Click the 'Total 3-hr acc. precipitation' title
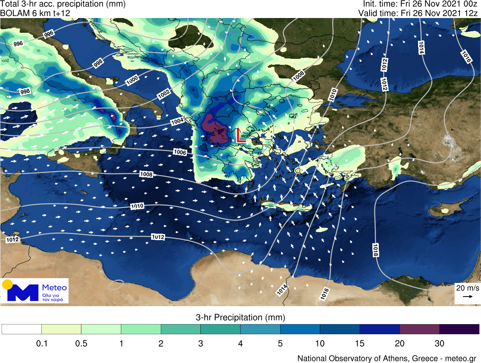The width and height of the screenshot is (481, 363). (63, 4)
